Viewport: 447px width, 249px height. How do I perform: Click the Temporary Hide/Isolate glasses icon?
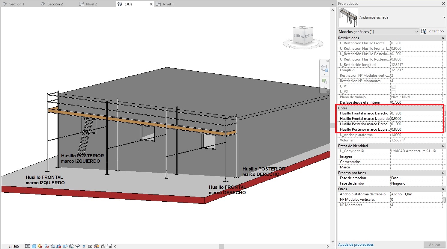click(78, 246)
